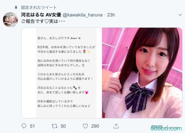Open the profile avatar picture
185x133 pixels.
click(x=10, y=20)
